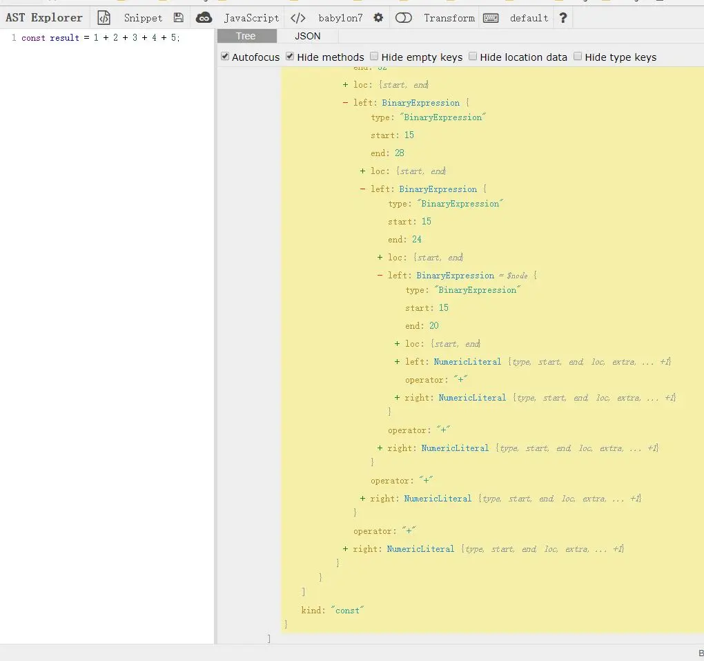Switch to the Tree tab

(x=246, y=36)
